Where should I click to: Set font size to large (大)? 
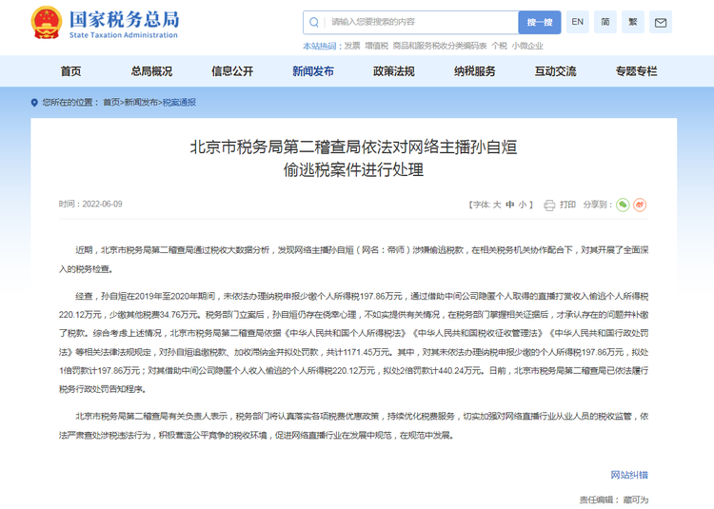[x=497, y=205]
